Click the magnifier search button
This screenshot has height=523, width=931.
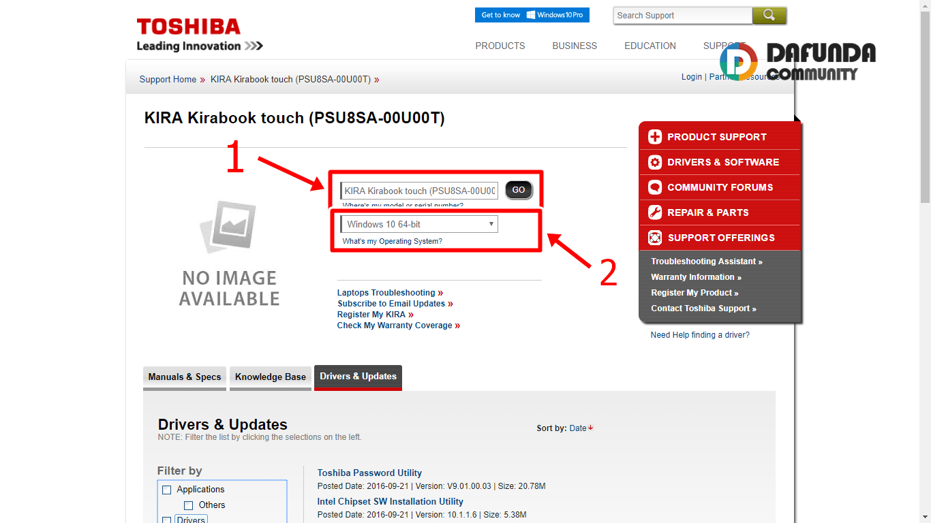769,15
